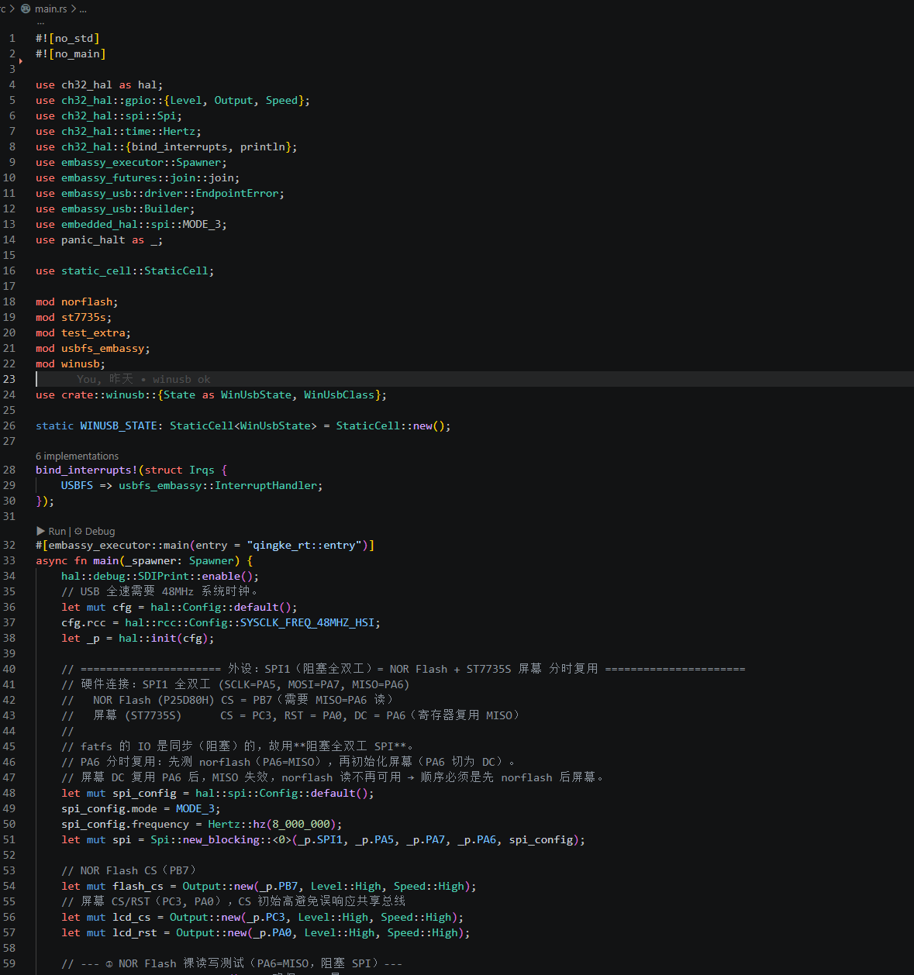Viewport: 914px width, 975px height.
Task: Click flash_cs variable name
Action: [x=138, y=886]
